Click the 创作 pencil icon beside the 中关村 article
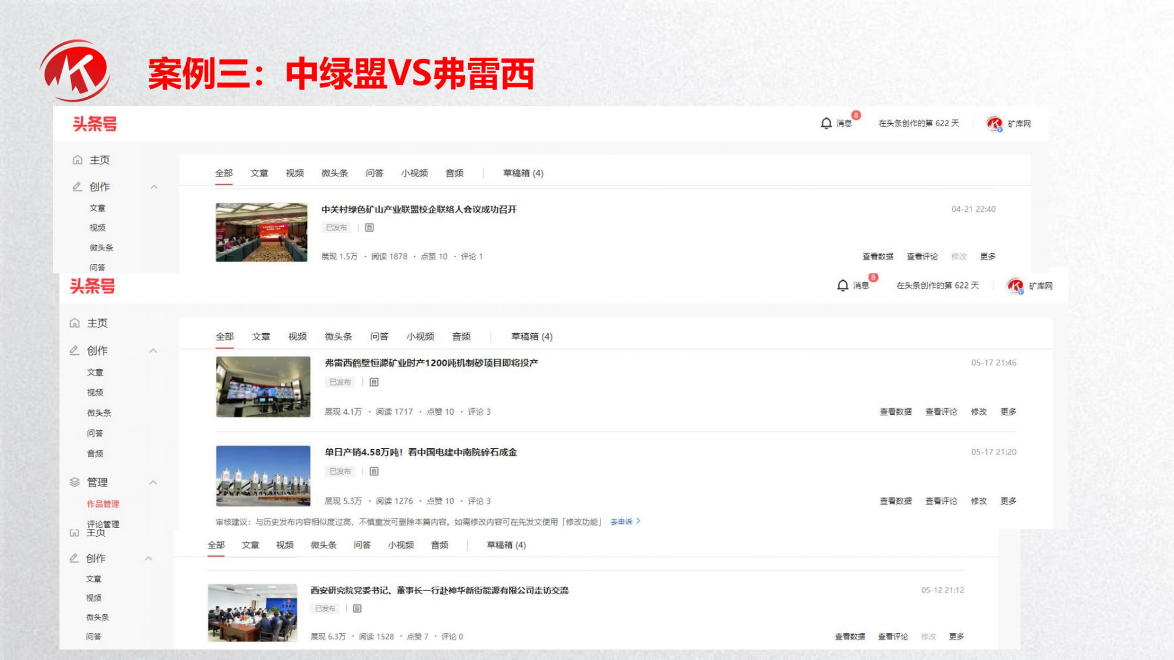 (x=77, y=187)
